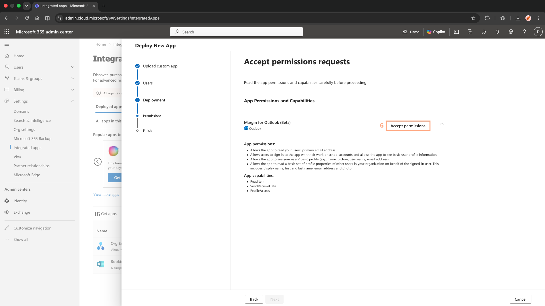545x306 pixels.
Task: Open Identity admin center
Action: 20,201
